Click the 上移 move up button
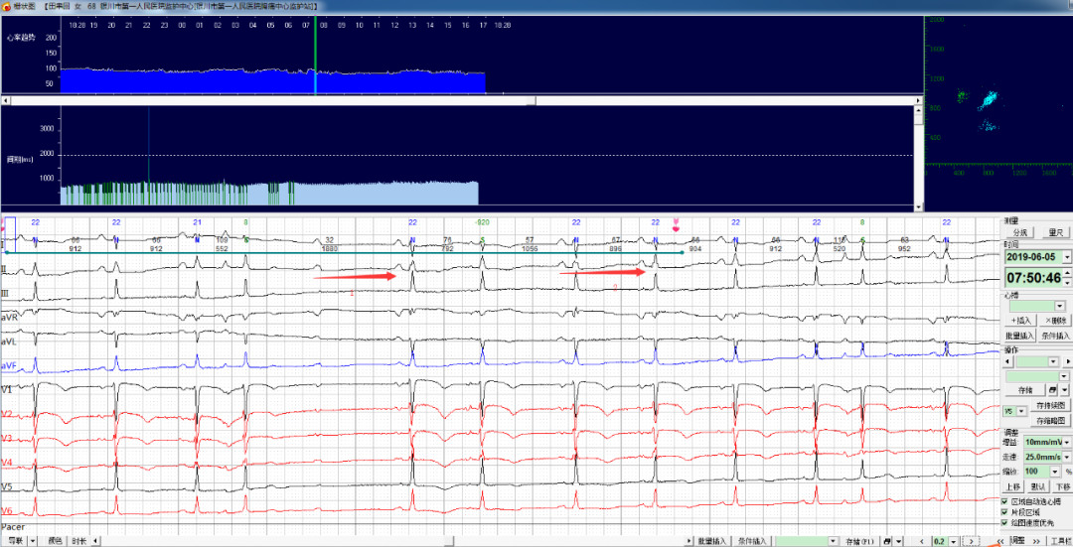This screenshot has height=547, width=1073. coord(1013,486)
